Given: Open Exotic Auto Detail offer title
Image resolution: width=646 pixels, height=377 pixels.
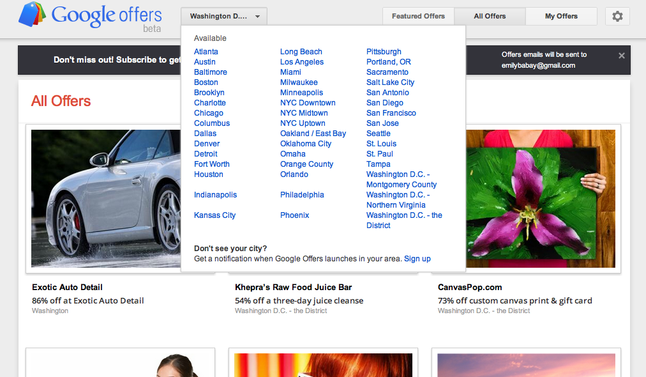Looking at the screenshot, I should point(67,288).
